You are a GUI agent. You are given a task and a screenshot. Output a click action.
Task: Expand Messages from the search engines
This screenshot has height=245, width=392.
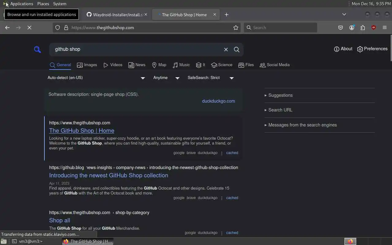pos(301,125)
